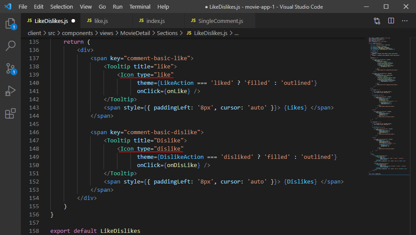This screenshot has height=235, width=416.
Task: Switch to the SingleComment.js tab
Action: pyautogui.click(x=220, y=21)
